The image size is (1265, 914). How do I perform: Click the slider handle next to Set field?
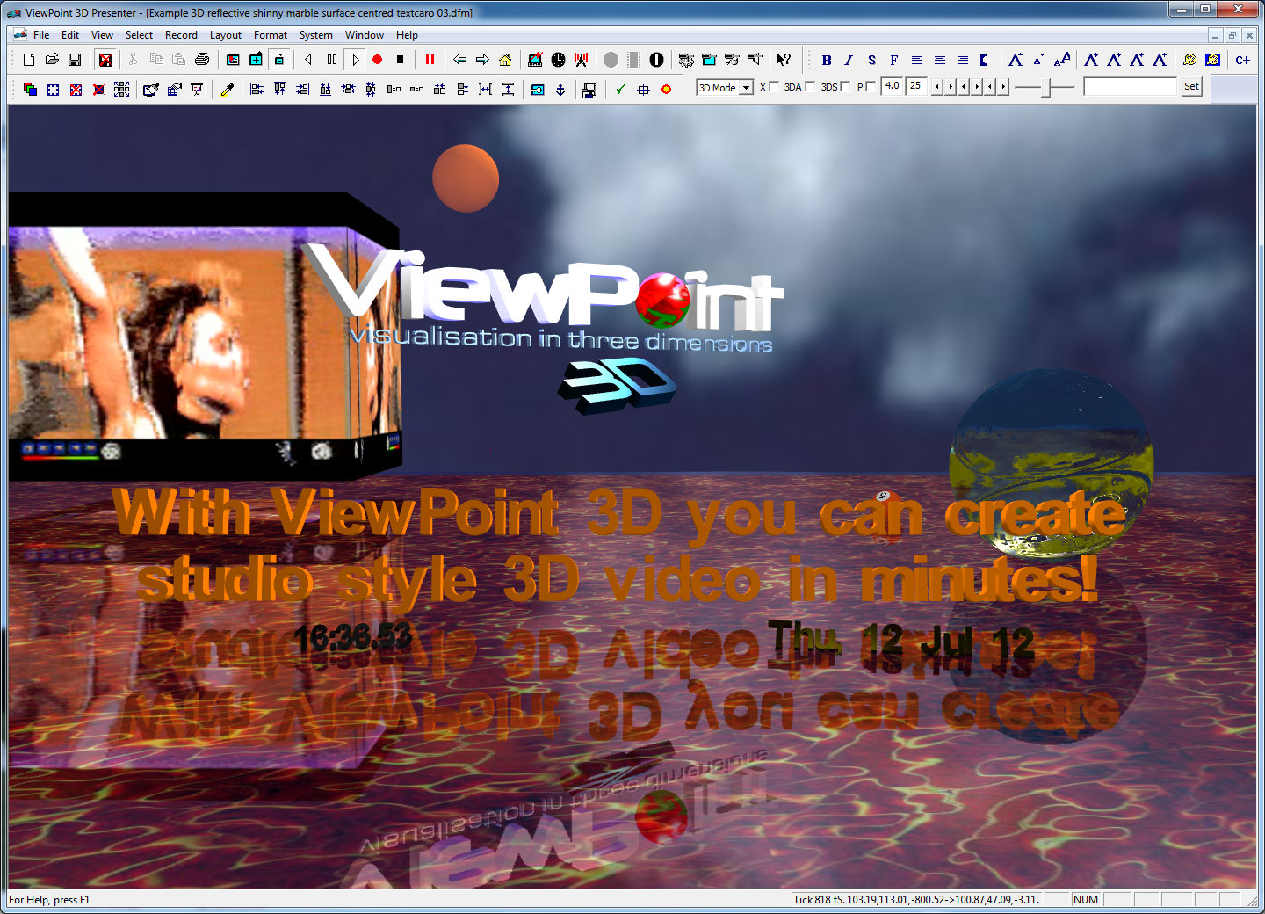1045,87
